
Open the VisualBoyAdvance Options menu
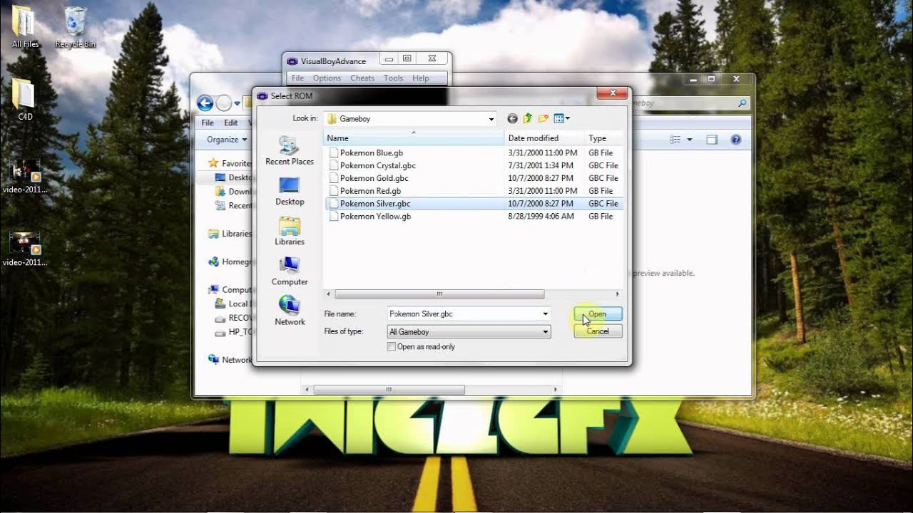327,78
